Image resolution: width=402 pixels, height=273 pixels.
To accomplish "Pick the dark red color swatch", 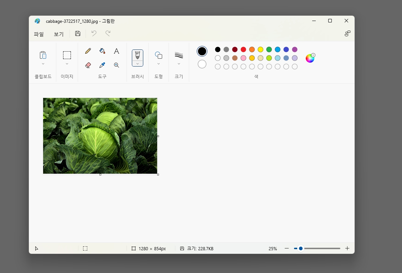I will click(235, 49).
